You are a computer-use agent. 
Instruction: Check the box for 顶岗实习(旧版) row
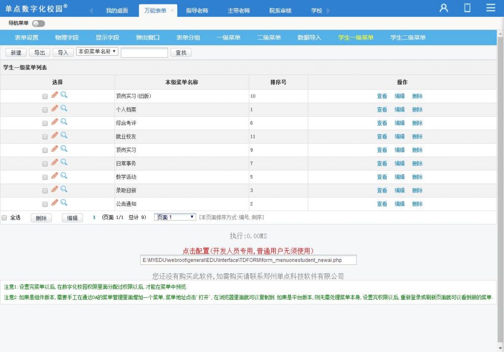[45, 96]
